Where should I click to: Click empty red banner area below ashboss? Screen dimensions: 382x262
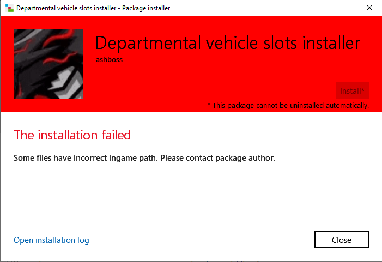[191, 82]
